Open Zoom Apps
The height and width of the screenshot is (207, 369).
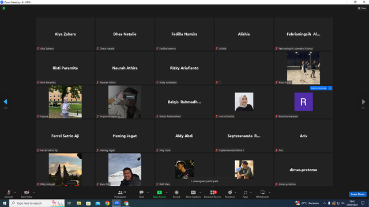pos(245,194)
